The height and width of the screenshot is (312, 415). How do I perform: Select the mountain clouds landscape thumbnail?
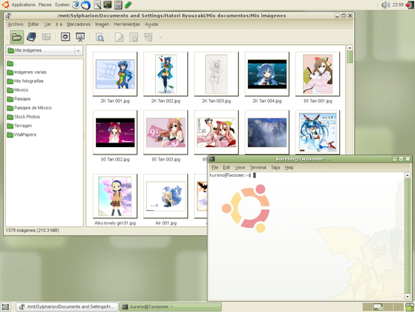pyautogui.click(x=267, y=132)
